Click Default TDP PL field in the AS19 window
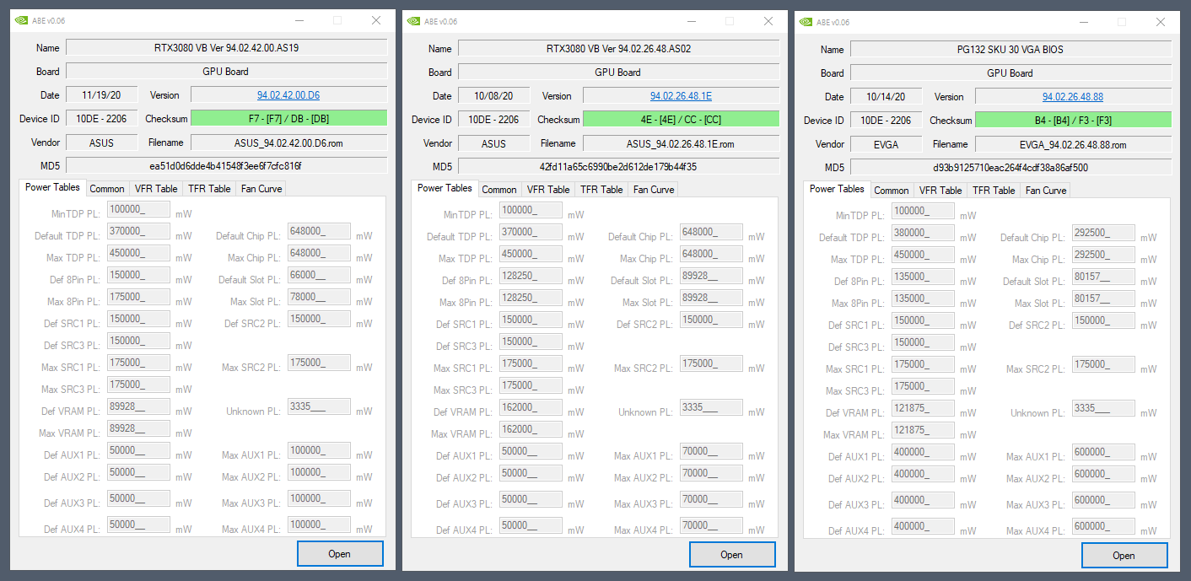Screen dimensions: 1191x581 pyautogui.click(x=138, y=231)
